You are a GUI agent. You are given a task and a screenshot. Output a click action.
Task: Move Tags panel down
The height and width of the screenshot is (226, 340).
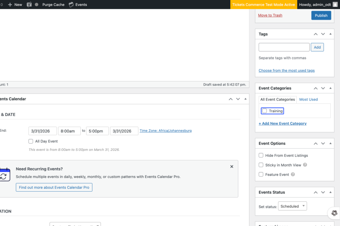pos(323,34)
